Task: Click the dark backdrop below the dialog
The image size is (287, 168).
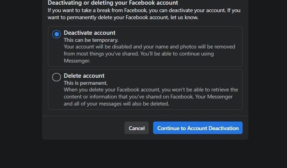Action: (143, 154)
